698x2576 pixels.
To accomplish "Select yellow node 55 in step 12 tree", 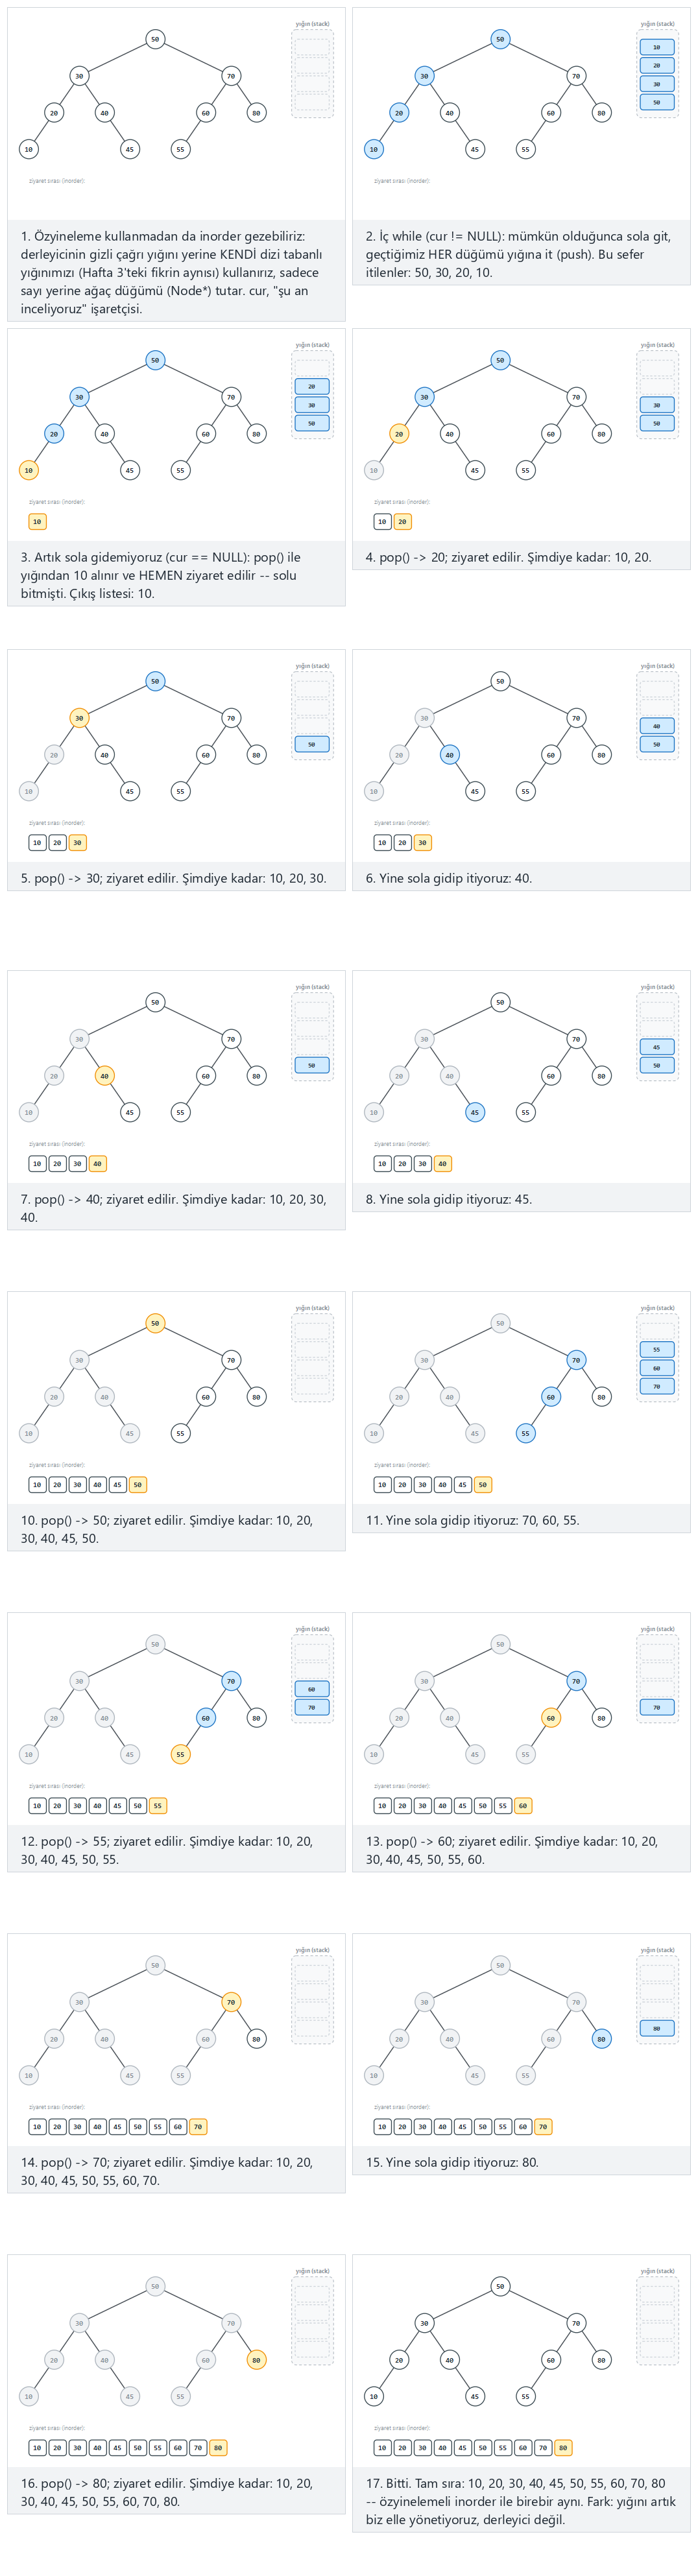I will [180, 1754].
